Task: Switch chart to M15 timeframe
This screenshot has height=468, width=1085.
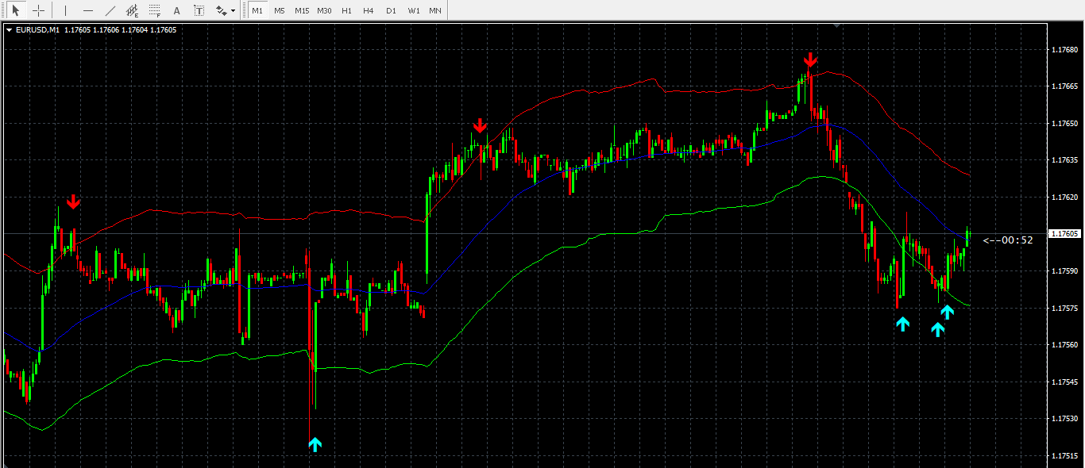Action: click(302, 11)
